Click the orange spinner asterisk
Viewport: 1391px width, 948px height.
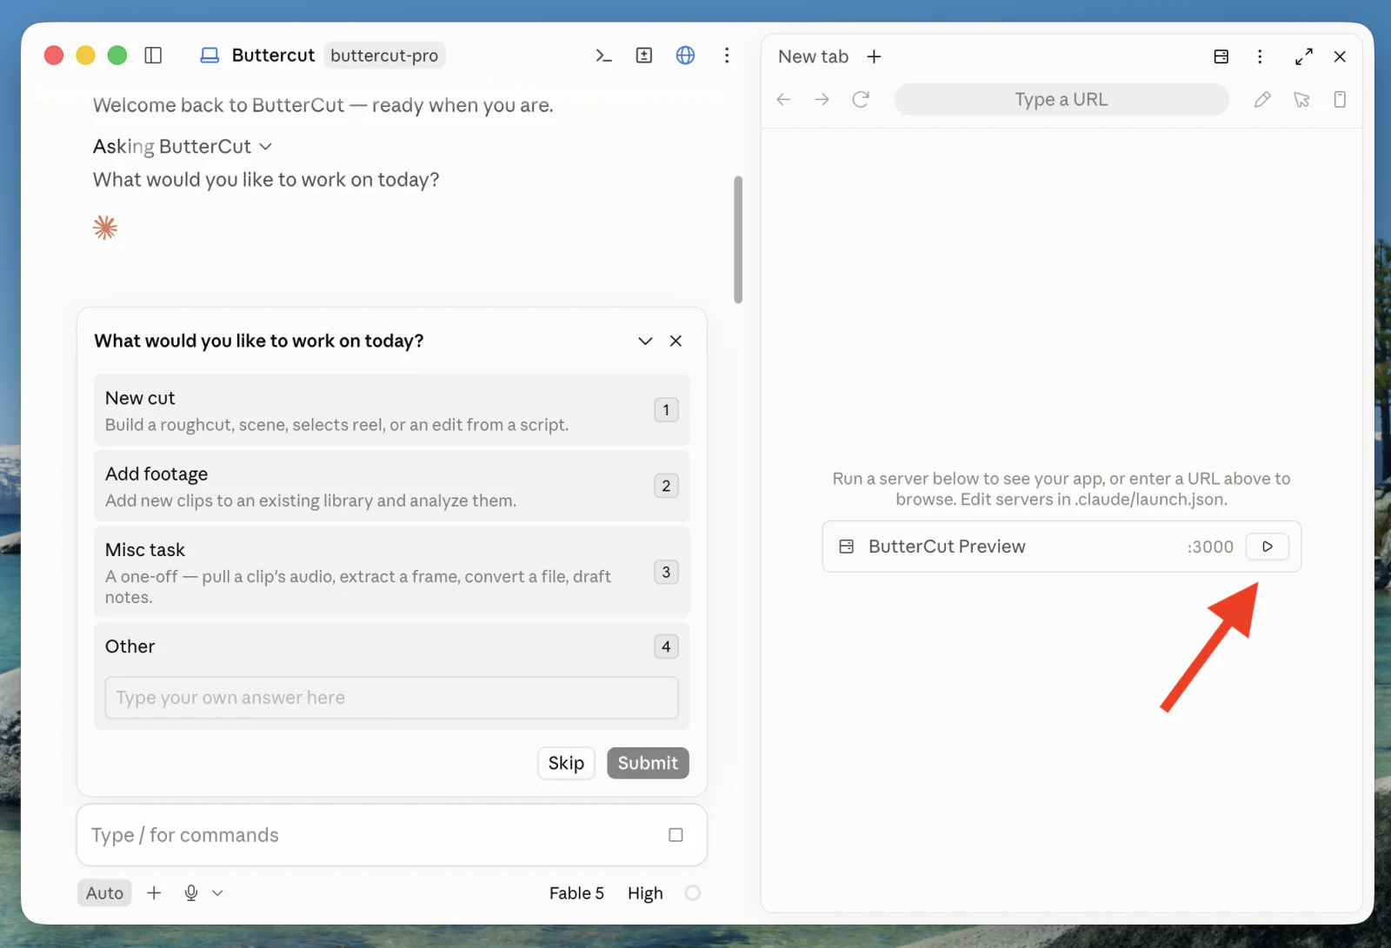[105, 228]
